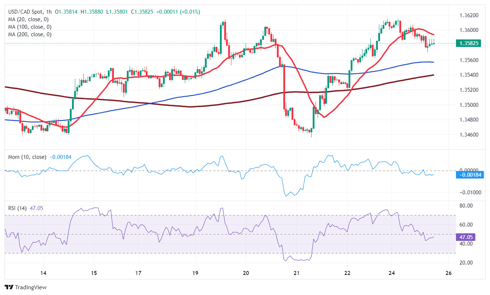The image size is (490, 295).
Task: Click the 20.00 RSI axis label
Action: coord(466,263)
